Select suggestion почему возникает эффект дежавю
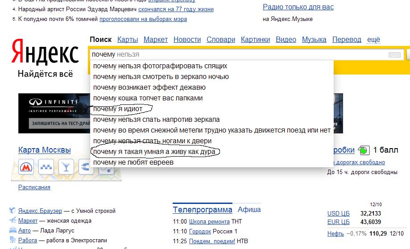The image size is (410, 249). [x=212, y=87]
